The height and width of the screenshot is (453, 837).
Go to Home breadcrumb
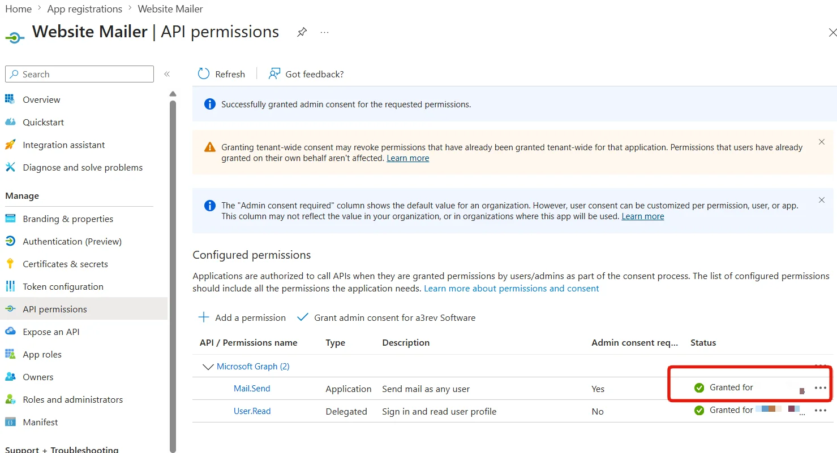click(18, 9)
